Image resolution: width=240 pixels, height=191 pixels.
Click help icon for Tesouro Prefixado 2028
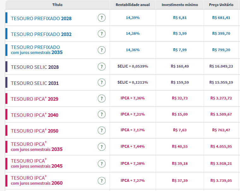101,18
